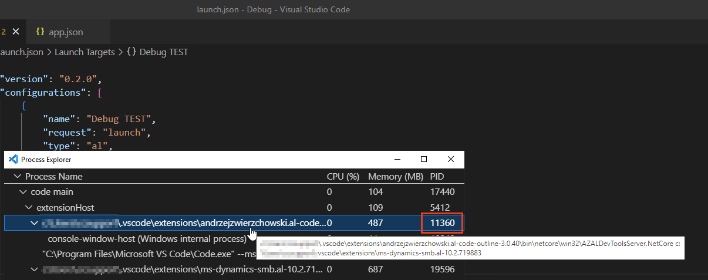Click memory value 487

pos(376,223)
